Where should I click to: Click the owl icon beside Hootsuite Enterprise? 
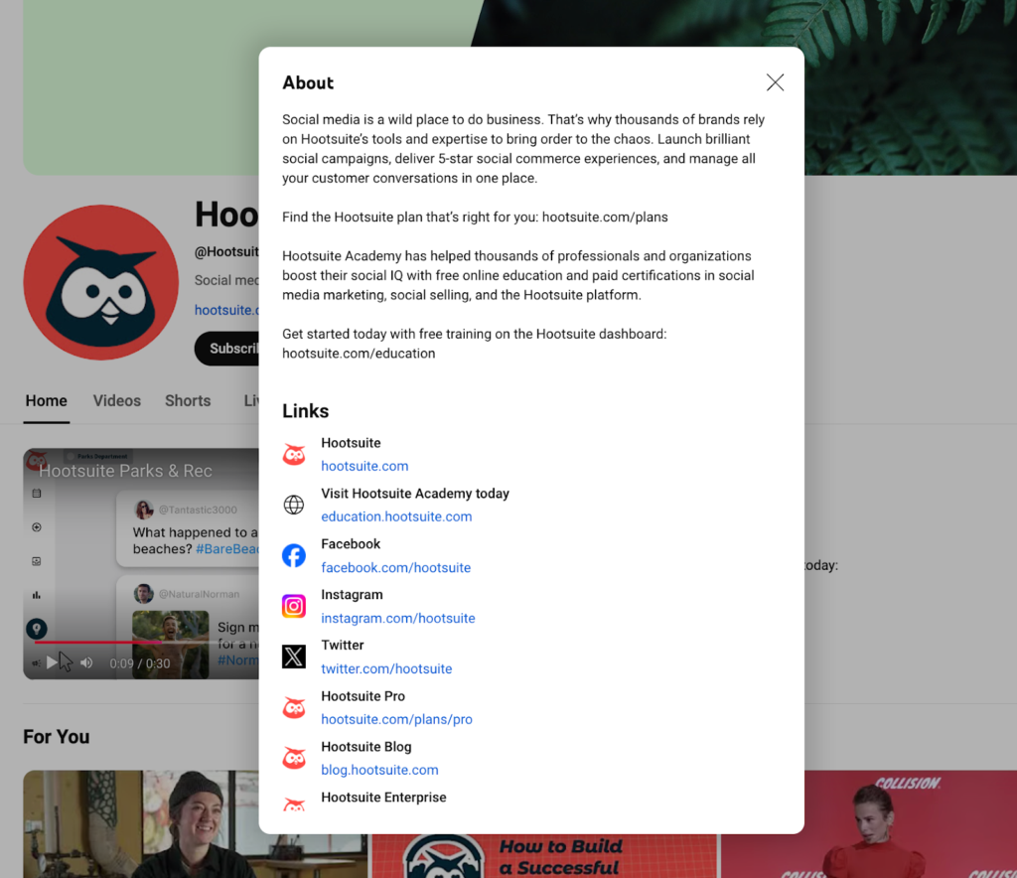[x=294, y=805]
